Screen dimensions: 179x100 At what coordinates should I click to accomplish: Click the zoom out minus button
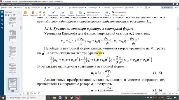tap(173, 93)
